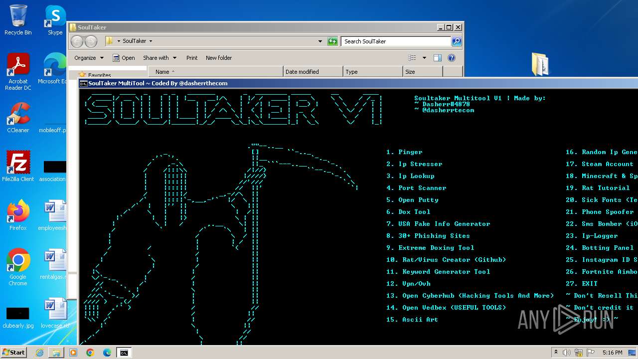Click '23. Ip-Logger' text in console
Viewport: 638px width, 359px height.
click(592, 236)
